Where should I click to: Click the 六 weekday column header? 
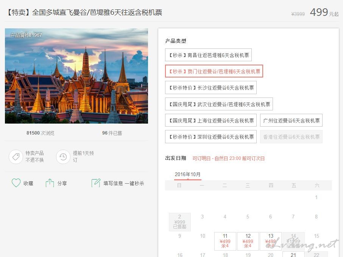coord(317,186)
